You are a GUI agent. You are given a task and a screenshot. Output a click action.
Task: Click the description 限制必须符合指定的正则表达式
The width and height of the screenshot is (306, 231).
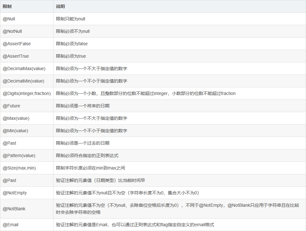(87, 155)
